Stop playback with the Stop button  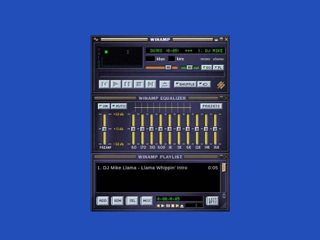coord(139,84)
